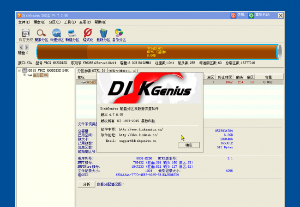Image resolution: width=300 pixels, height=207 pixels.
Task: Go to next disk arrow
Action: click(27, 47)
